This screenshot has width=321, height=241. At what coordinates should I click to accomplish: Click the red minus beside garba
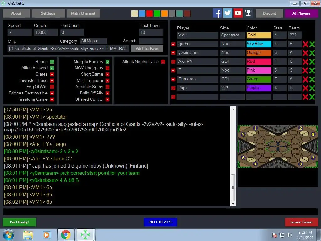pyautogui.click(x=173, y=44)
